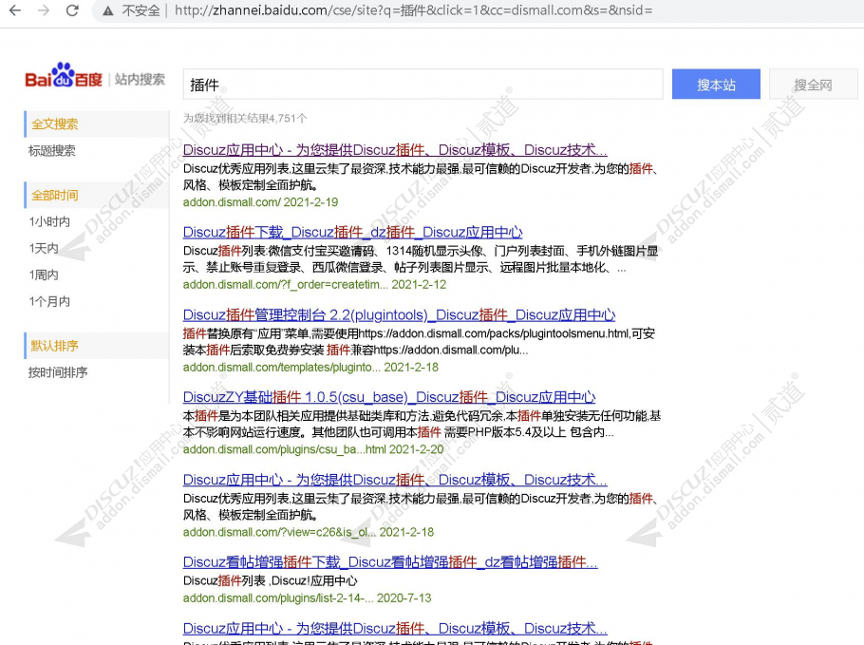
Task: Open Discuz插件下载_Discuz插件_dz插件 result
Action: [352, 232]
